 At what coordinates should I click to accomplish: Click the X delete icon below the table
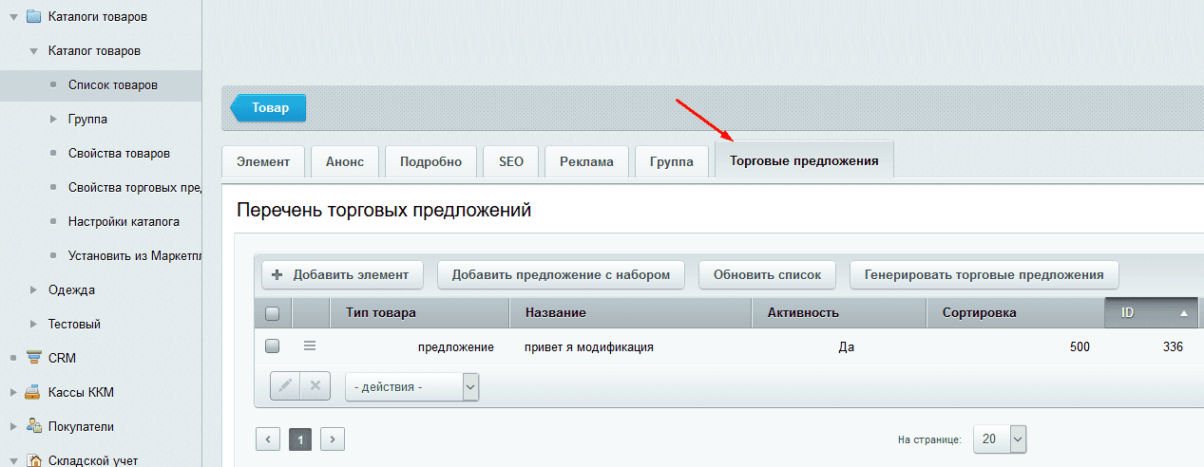pos(315,386)
